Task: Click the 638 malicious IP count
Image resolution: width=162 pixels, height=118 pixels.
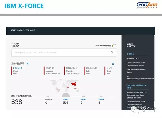Action: [17, 102]
